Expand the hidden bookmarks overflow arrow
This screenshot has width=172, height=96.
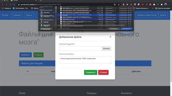tap(152, 8)
